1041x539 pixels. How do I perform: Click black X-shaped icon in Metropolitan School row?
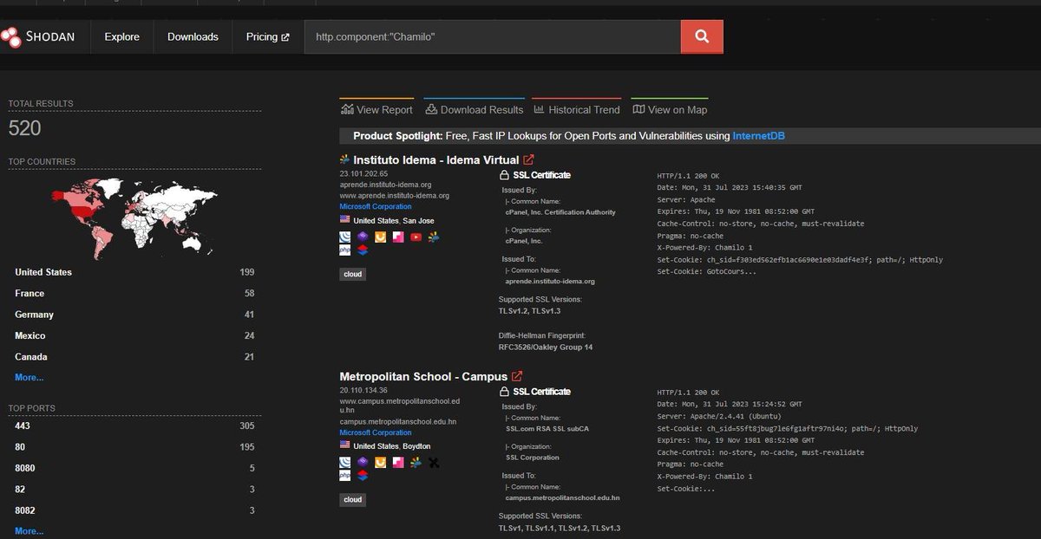[434, 463]
